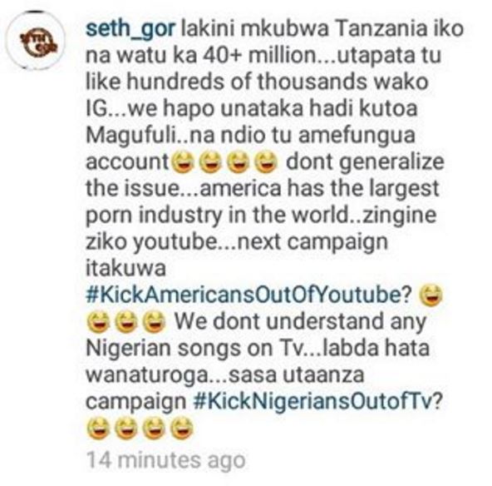Select the 14 minutes ago timestamp
The width and height of the screenshot is (492, 486).
coord(165,460)
